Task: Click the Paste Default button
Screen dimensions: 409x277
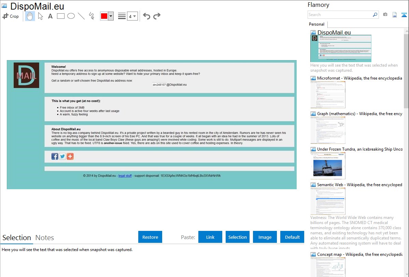Action: point(292,237)
